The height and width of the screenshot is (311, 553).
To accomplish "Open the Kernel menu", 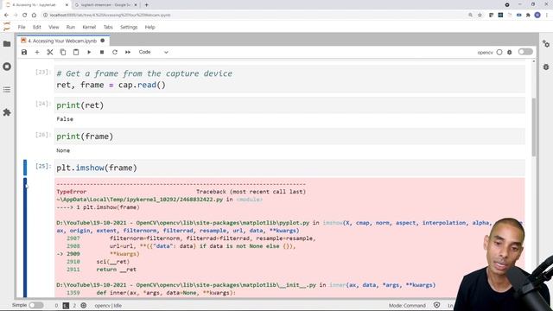I will pyautogui.click(x=89, y=27).
